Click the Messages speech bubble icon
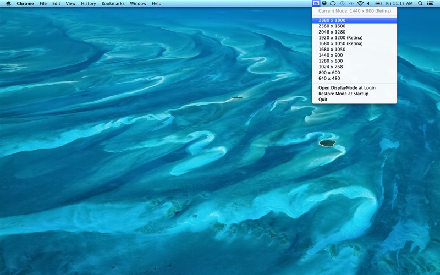Screen dimensions: 440x275 pyautogui.click(x=333, y=3)
